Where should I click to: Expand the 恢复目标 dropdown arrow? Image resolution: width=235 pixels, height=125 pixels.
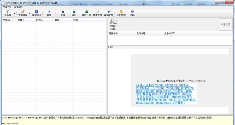click(x=30, y=13)
